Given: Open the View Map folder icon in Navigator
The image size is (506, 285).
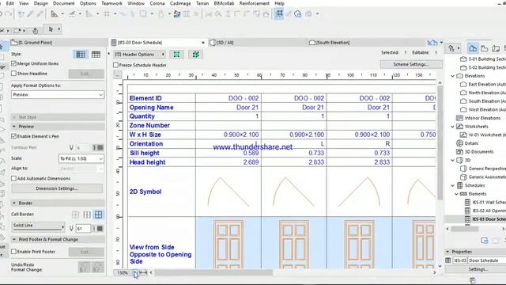Looking at the screenshot, I should tap(485, 48).
